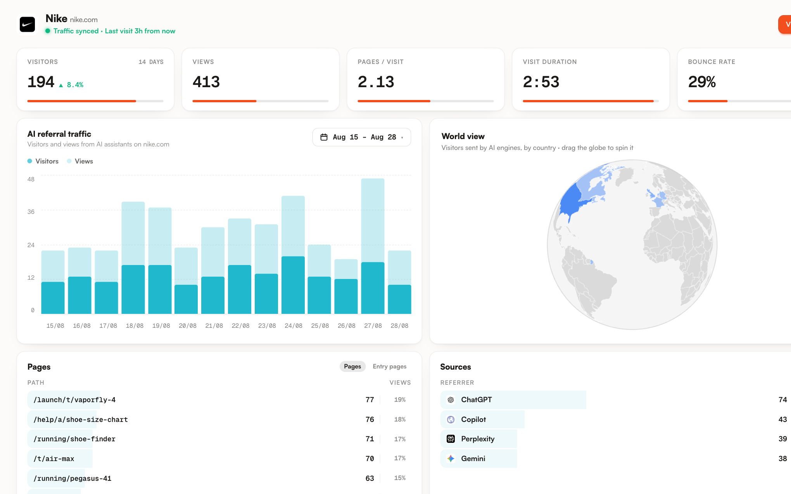Click the 74 count for ChatGPT
The image size is (791, 494).
pyautogui.click(x=782, y=400)
